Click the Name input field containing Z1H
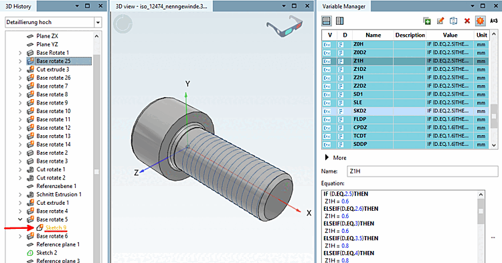 pyautogui.click(x=422, y=171)
